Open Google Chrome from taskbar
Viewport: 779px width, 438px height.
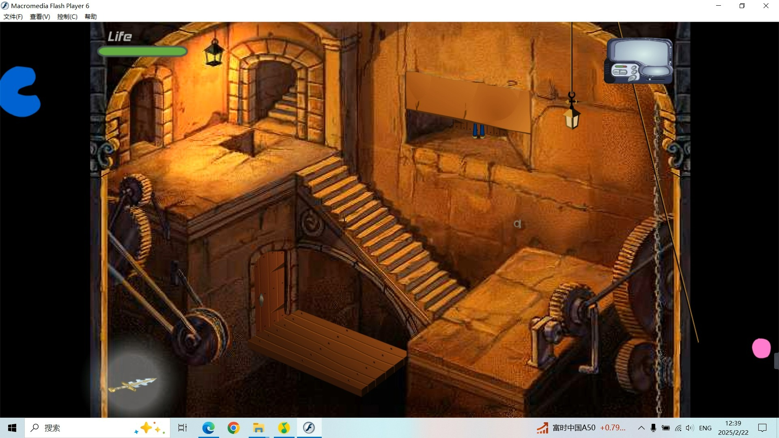[x=234, y=428]
